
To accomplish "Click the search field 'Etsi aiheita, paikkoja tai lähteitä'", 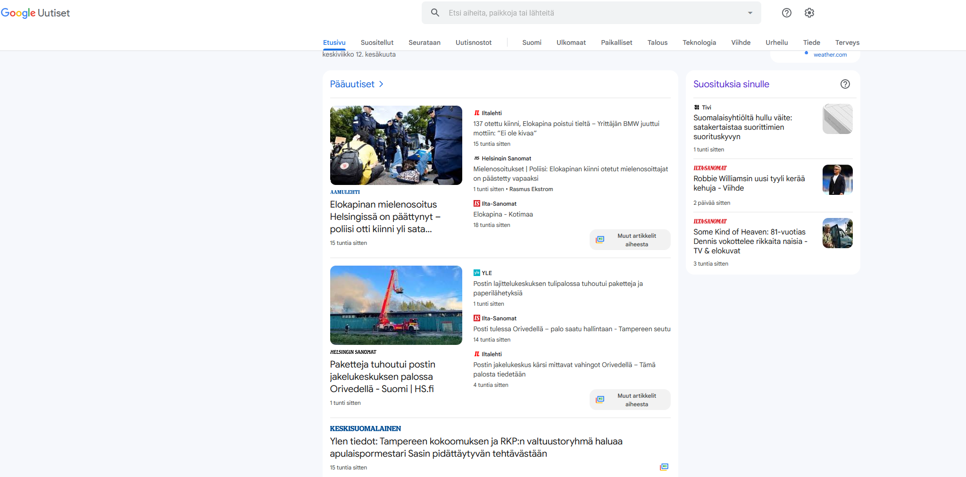I will [x=591, y=13].
